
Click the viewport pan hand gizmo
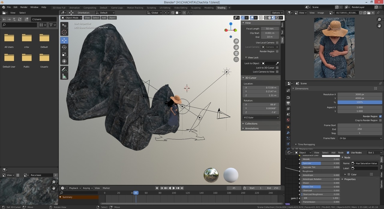(x=236, y=47)
